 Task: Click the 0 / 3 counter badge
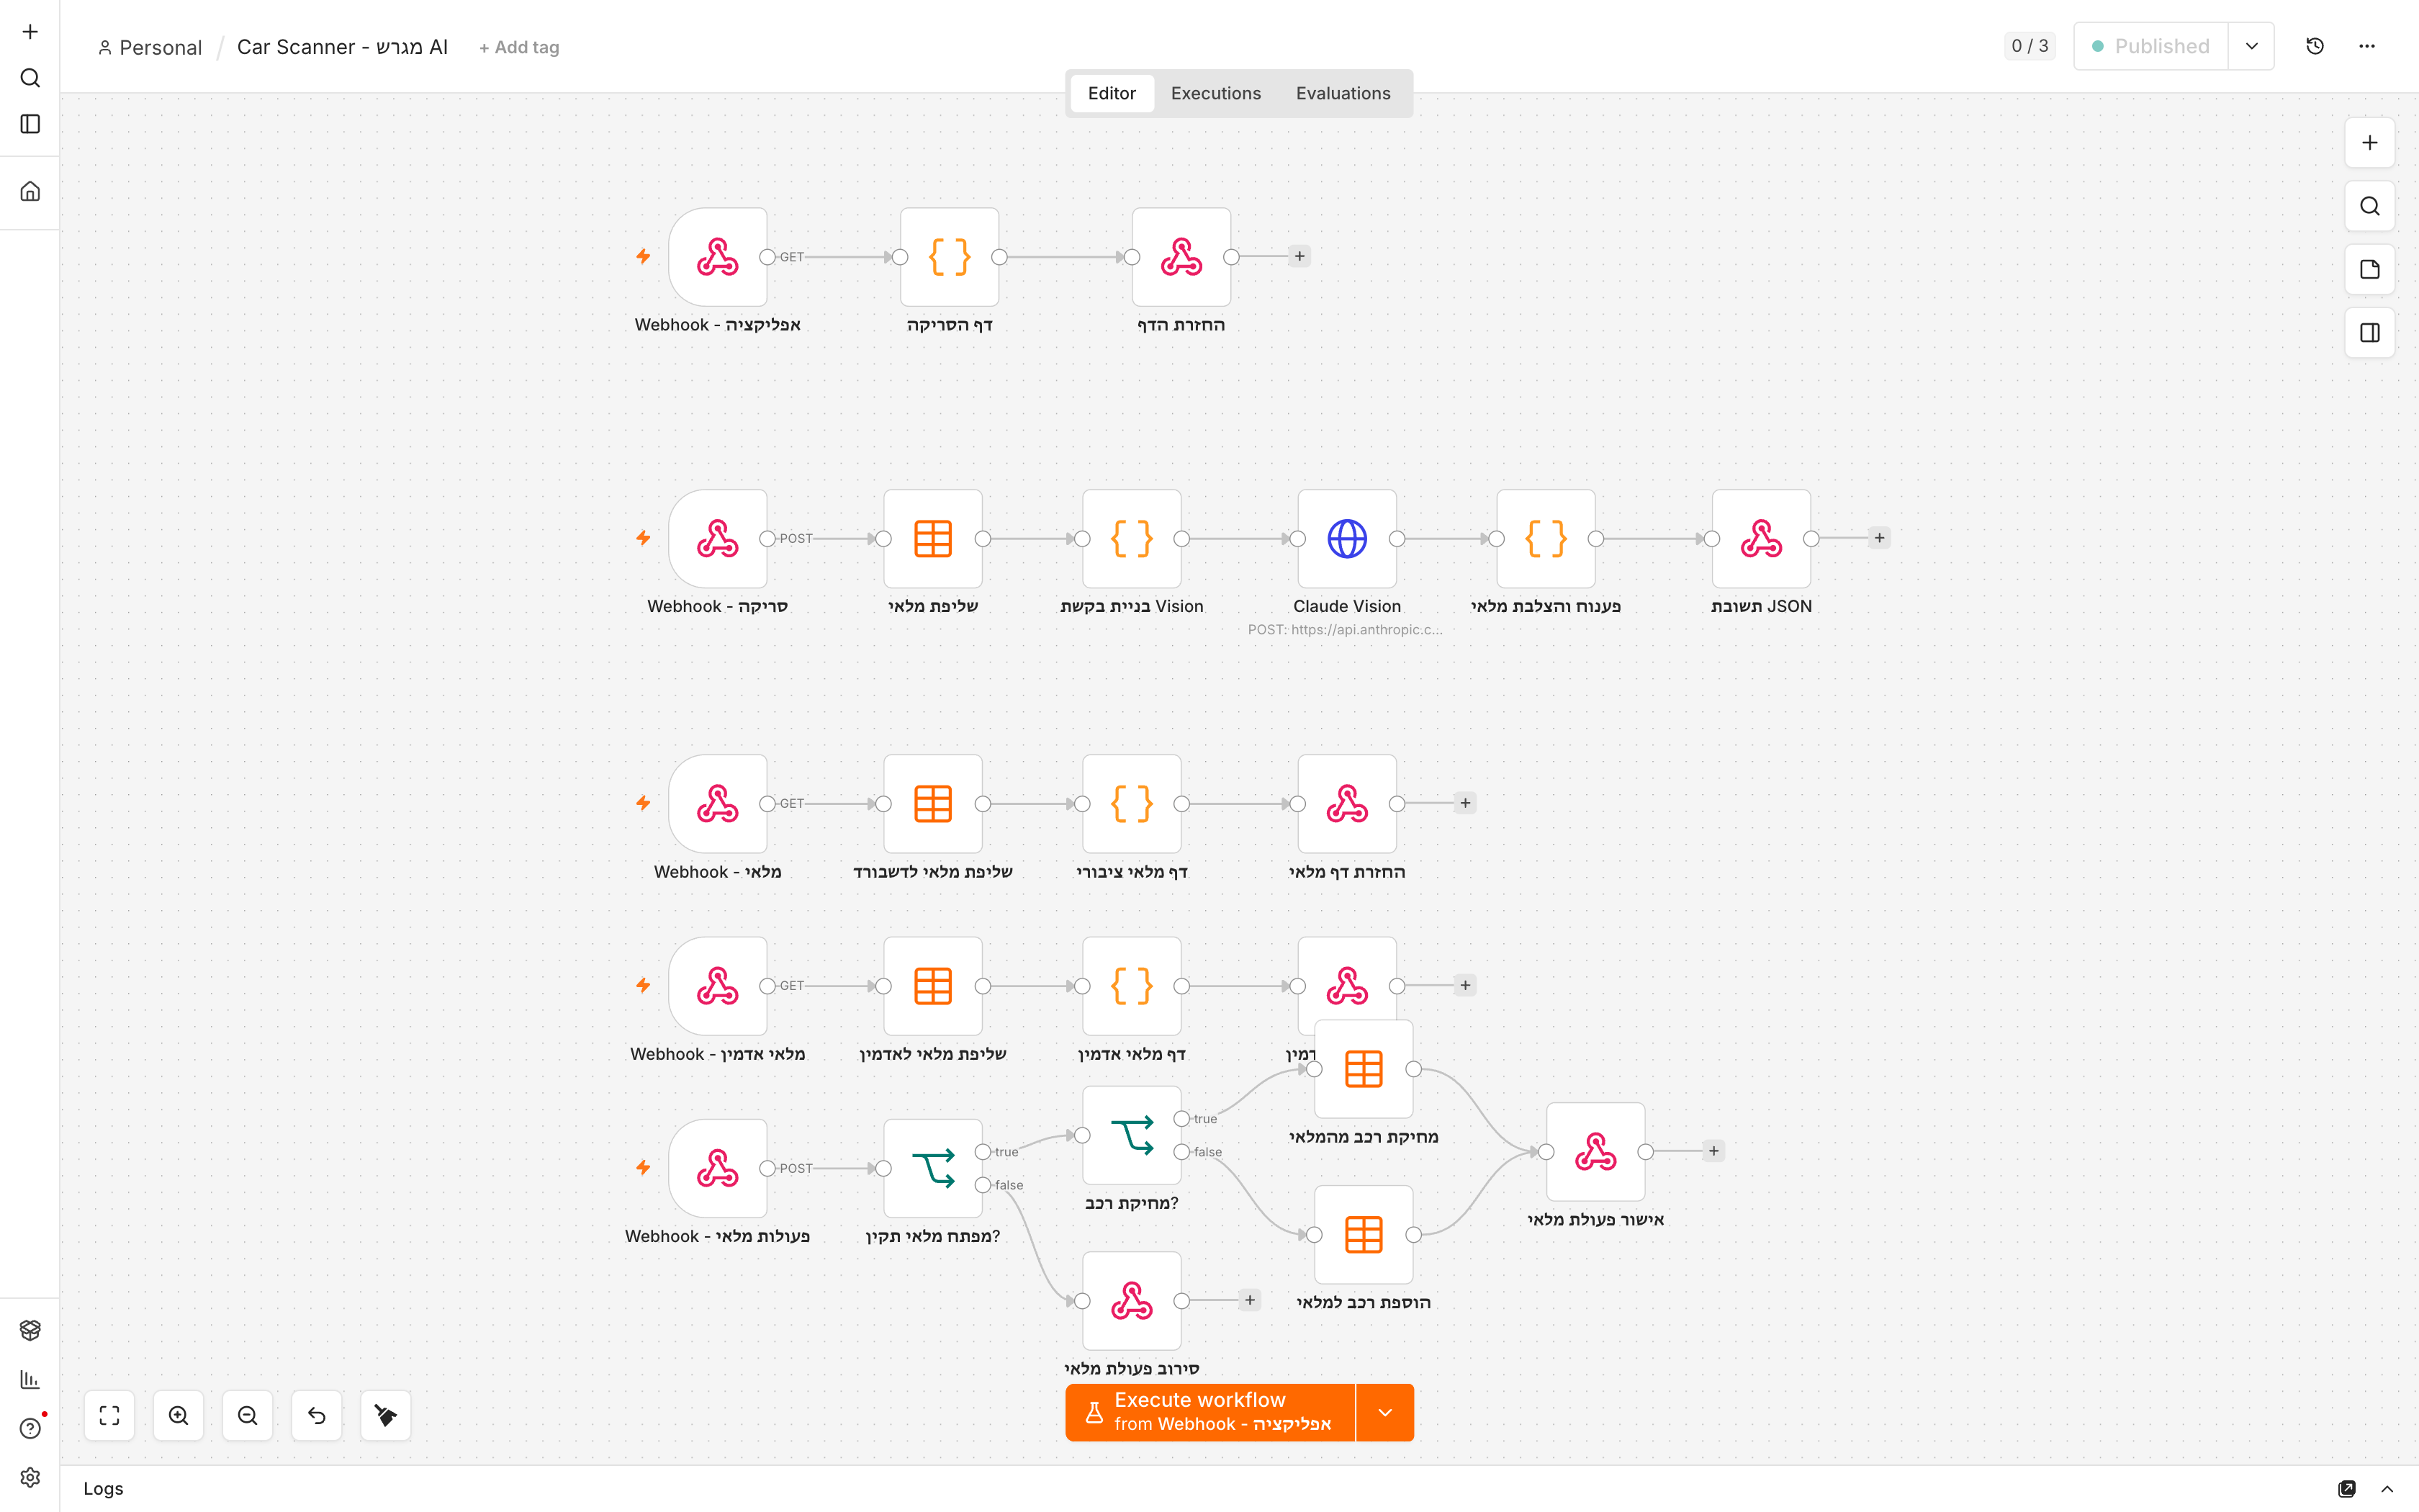(2030, 46)
